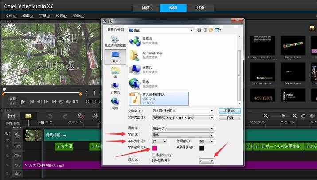317x180 pixels.
Task: Select 桌面 in the dialog sidebar
Action: (115, 57)
